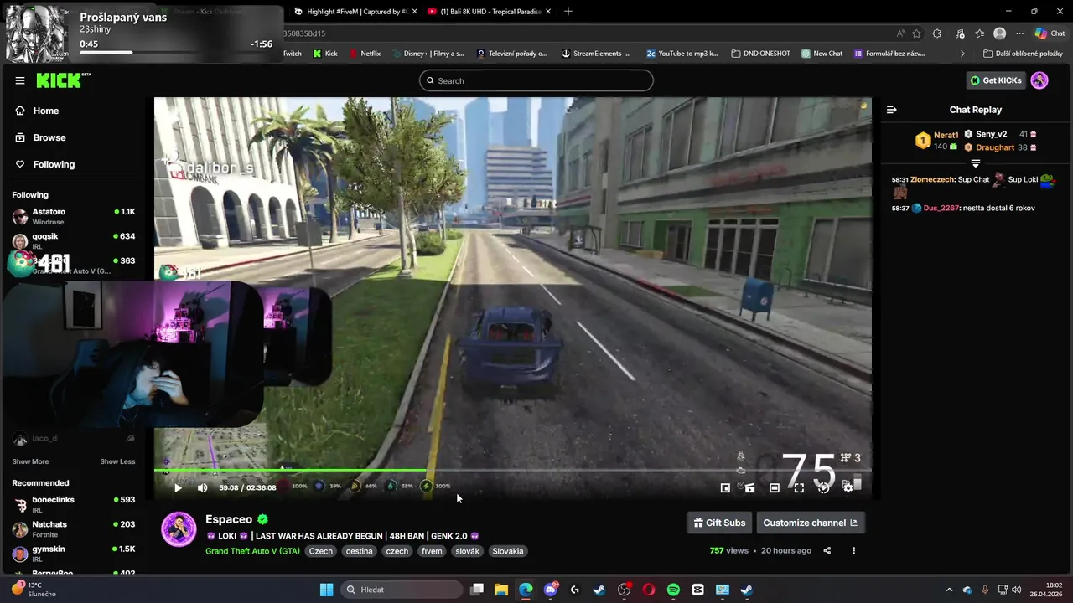Open a new browser tab

(568, 12)
